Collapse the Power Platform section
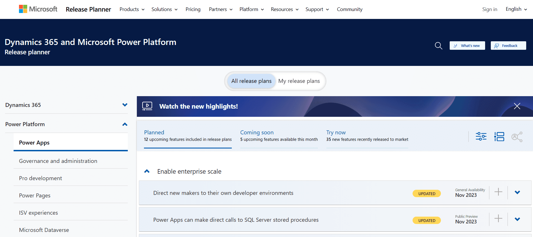Screen dimensions: 533x237 125,124
